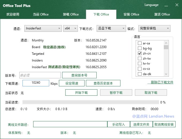Click the 查询版本号 button
The image size is (182, 139).
click(x=79, y=75)
